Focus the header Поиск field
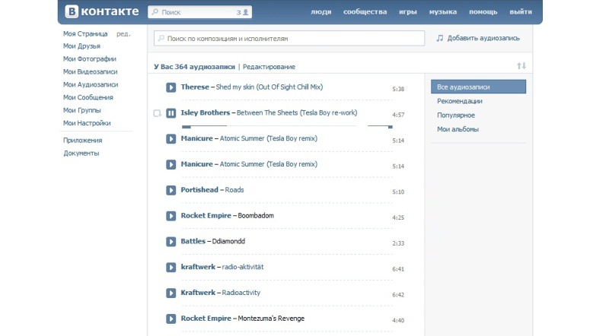Viewport: 609px width, 336px height. pyautogui.click(x=199, y=12)
